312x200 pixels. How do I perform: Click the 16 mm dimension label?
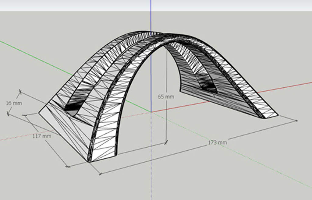pos(14,103)
